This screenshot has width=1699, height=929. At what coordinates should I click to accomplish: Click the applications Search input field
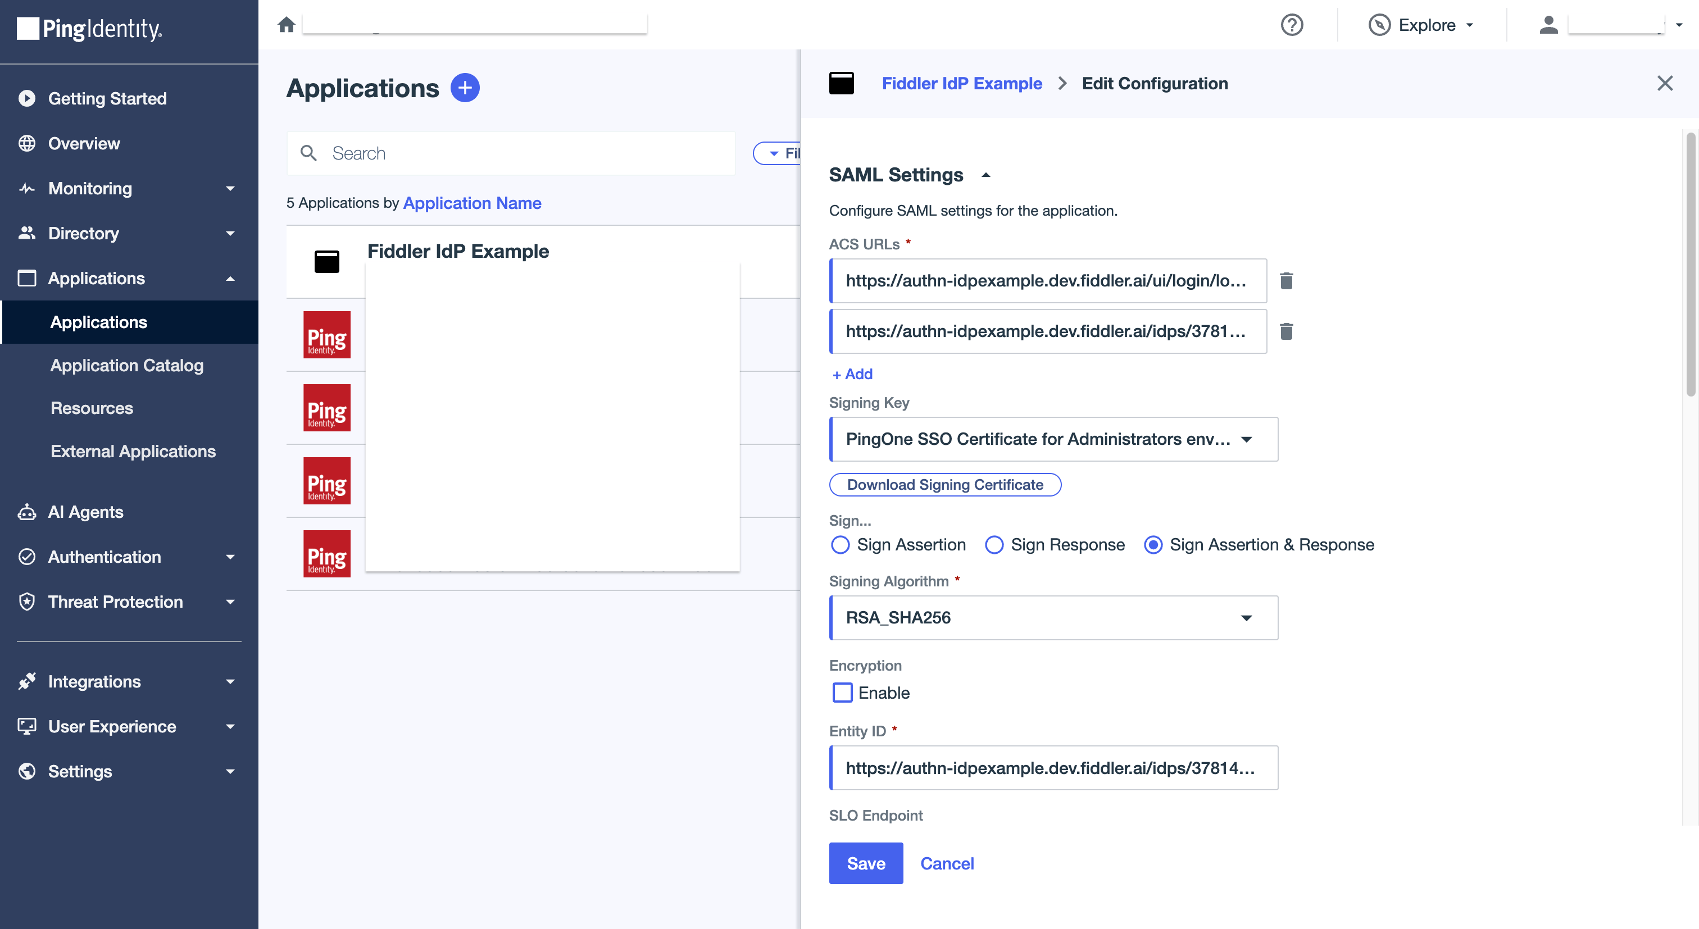(511, 153)
